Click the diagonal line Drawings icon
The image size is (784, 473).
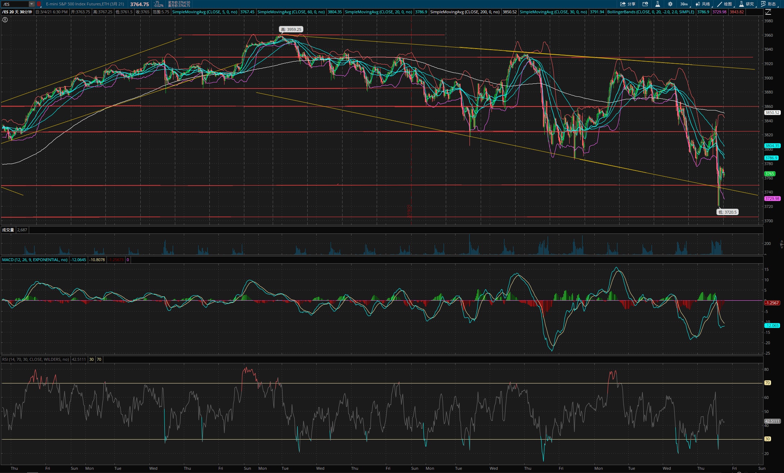coord(720,4)
